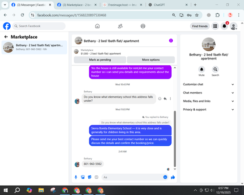This screenshot has height=195, width=244.
Task: Open the Groups icon in top navigation
Action: click(x=143, y=26)
